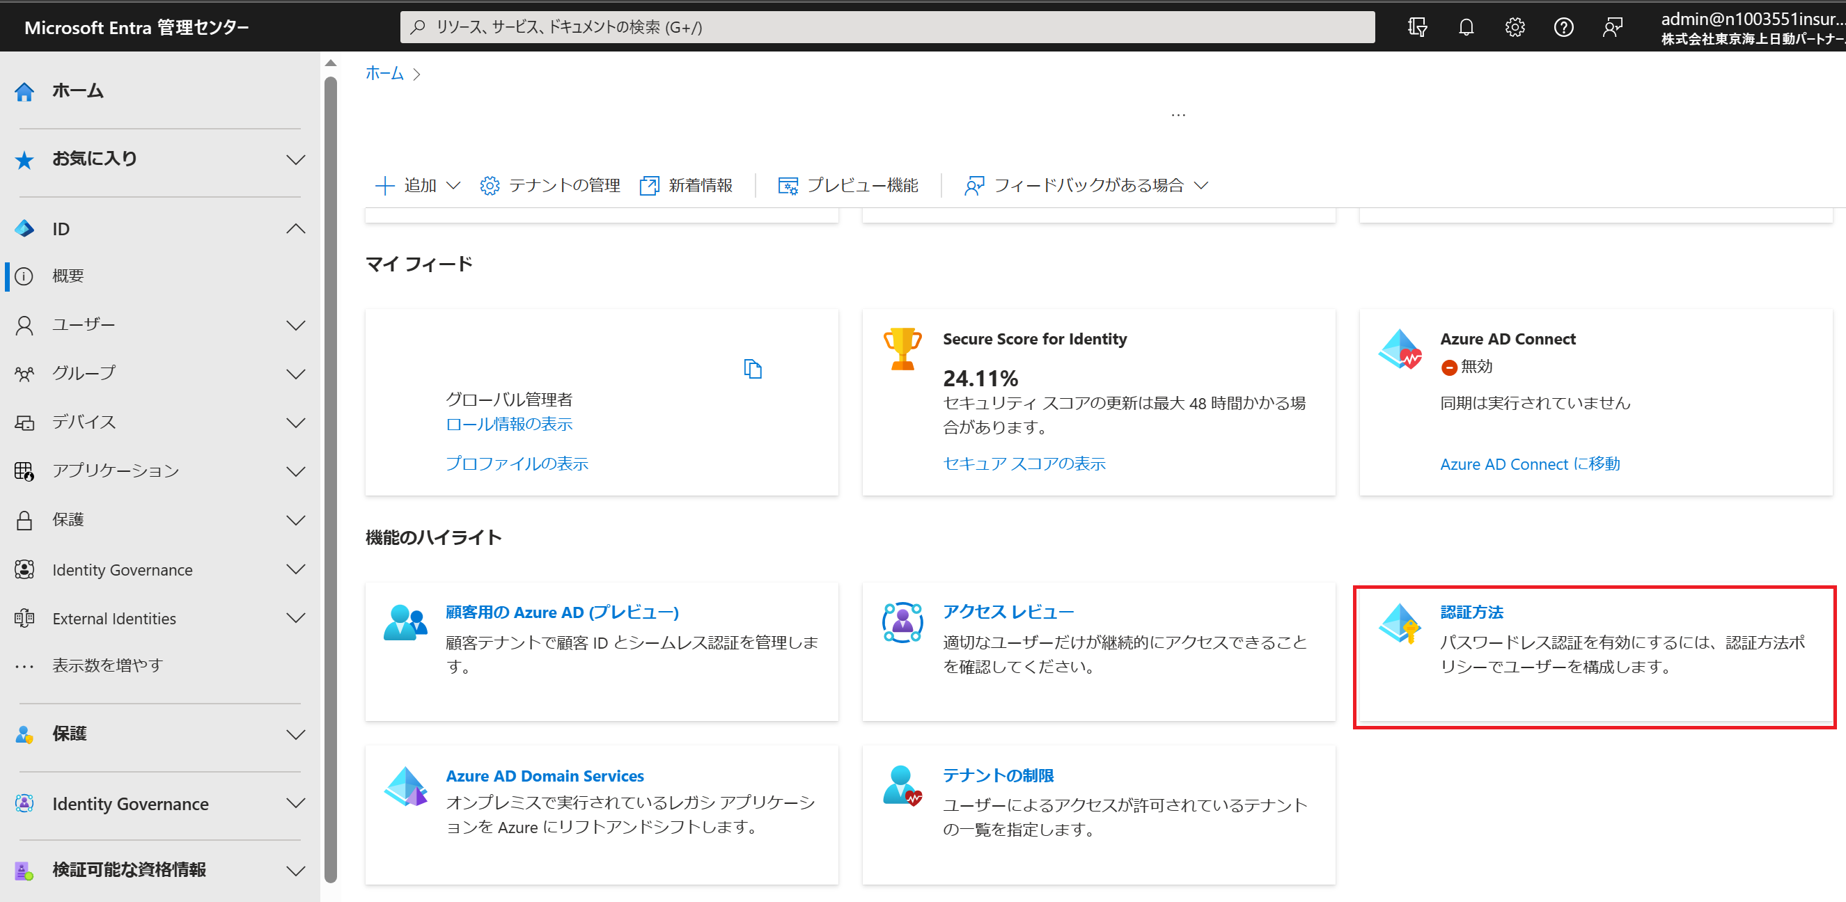The height and width of the screenshot is (902, 1846).
Task: Click the ホーム breadcrumb link
Action: click(x=385, y=73)
